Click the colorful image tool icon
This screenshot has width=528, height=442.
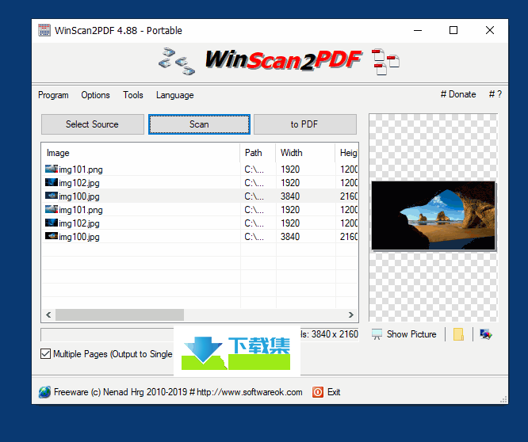point(485,334)
